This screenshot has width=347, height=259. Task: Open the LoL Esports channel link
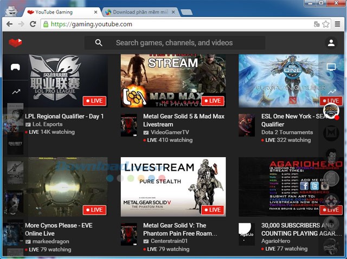pyautogui.click(x=47, y=124)
